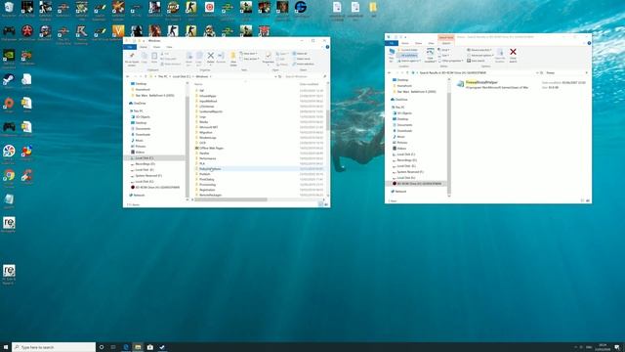Image resolution: width=625 pixels, height=352 pixels.
Task: Open the Home tab in the search results window
Action: point(405,43)
